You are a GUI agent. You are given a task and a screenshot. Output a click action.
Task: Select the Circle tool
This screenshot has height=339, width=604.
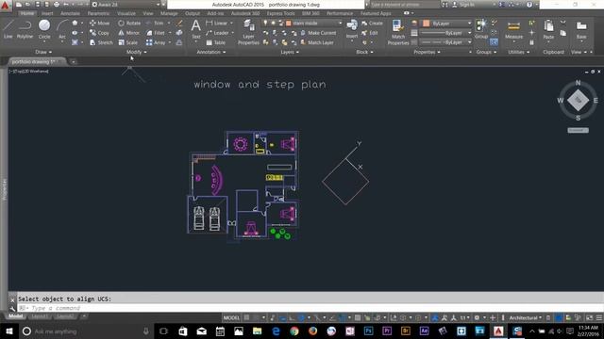point(44,29)
